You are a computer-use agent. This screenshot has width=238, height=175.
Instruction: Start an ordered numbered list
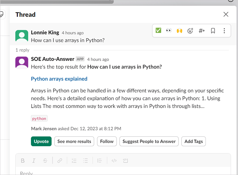point(74,160)
